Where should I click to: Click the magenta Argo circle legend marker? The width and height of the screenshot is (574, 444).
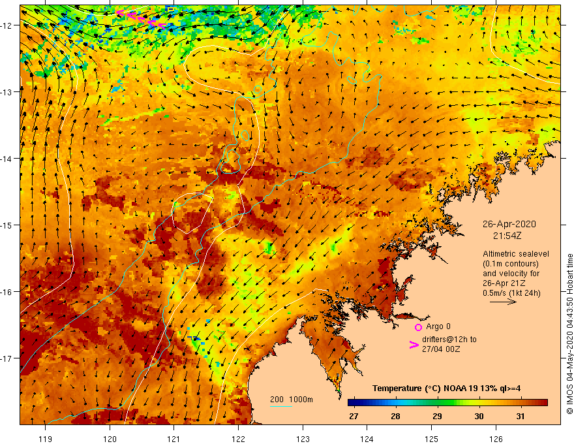[x=418, y=327]
